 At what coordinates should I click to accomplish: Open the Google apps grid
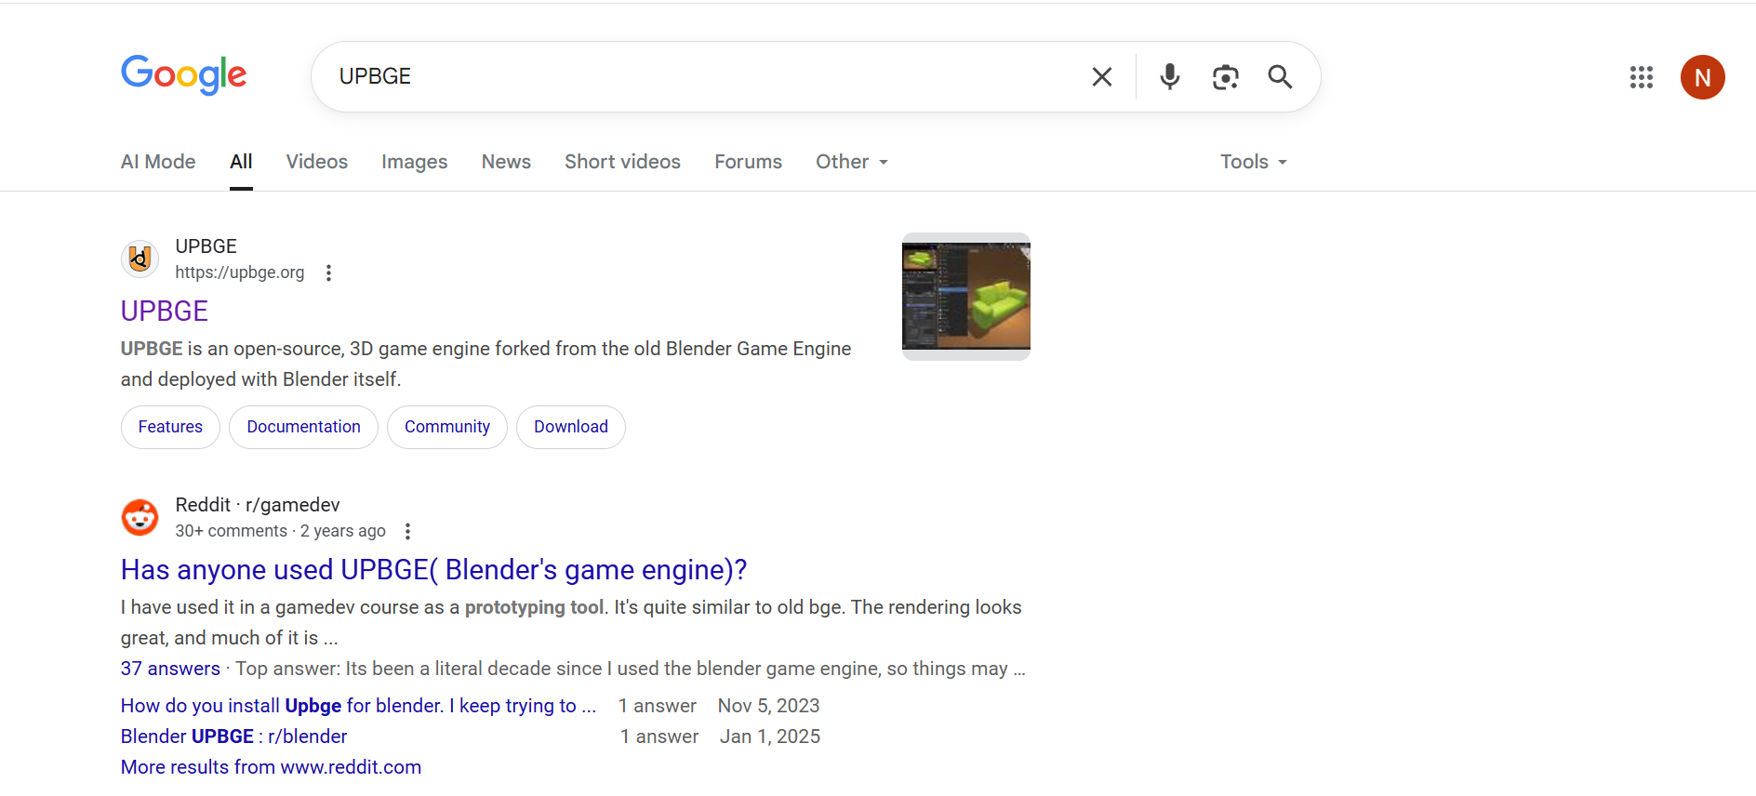tap(1642, 77)
